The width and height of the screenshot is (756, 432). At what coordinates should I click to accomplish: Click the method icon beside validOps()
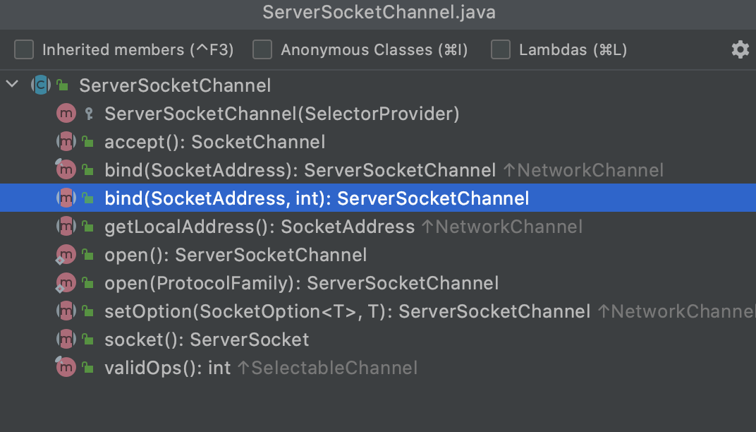pos(66,367)
